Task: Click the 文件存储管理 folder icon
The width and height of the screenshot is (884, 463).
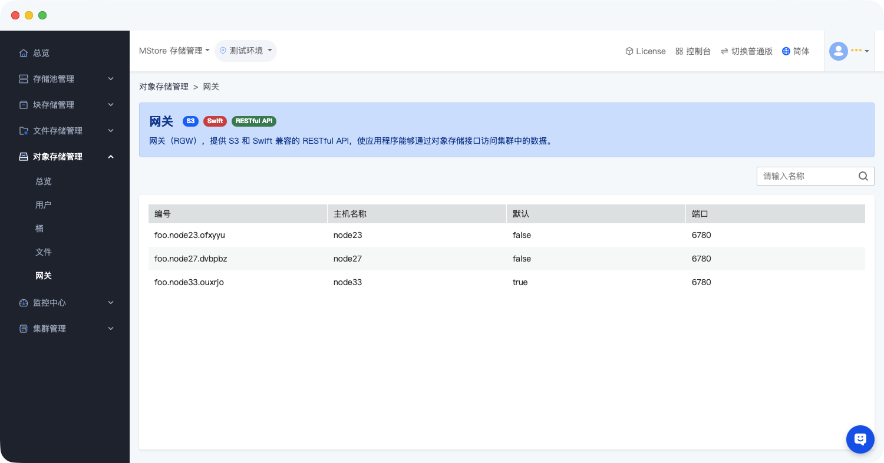Action: pyautogui.click(x=24, y=131)
